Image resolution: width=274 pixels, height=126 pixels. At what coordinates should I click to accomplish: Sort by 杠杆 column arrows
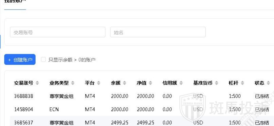tap(242, 83)
